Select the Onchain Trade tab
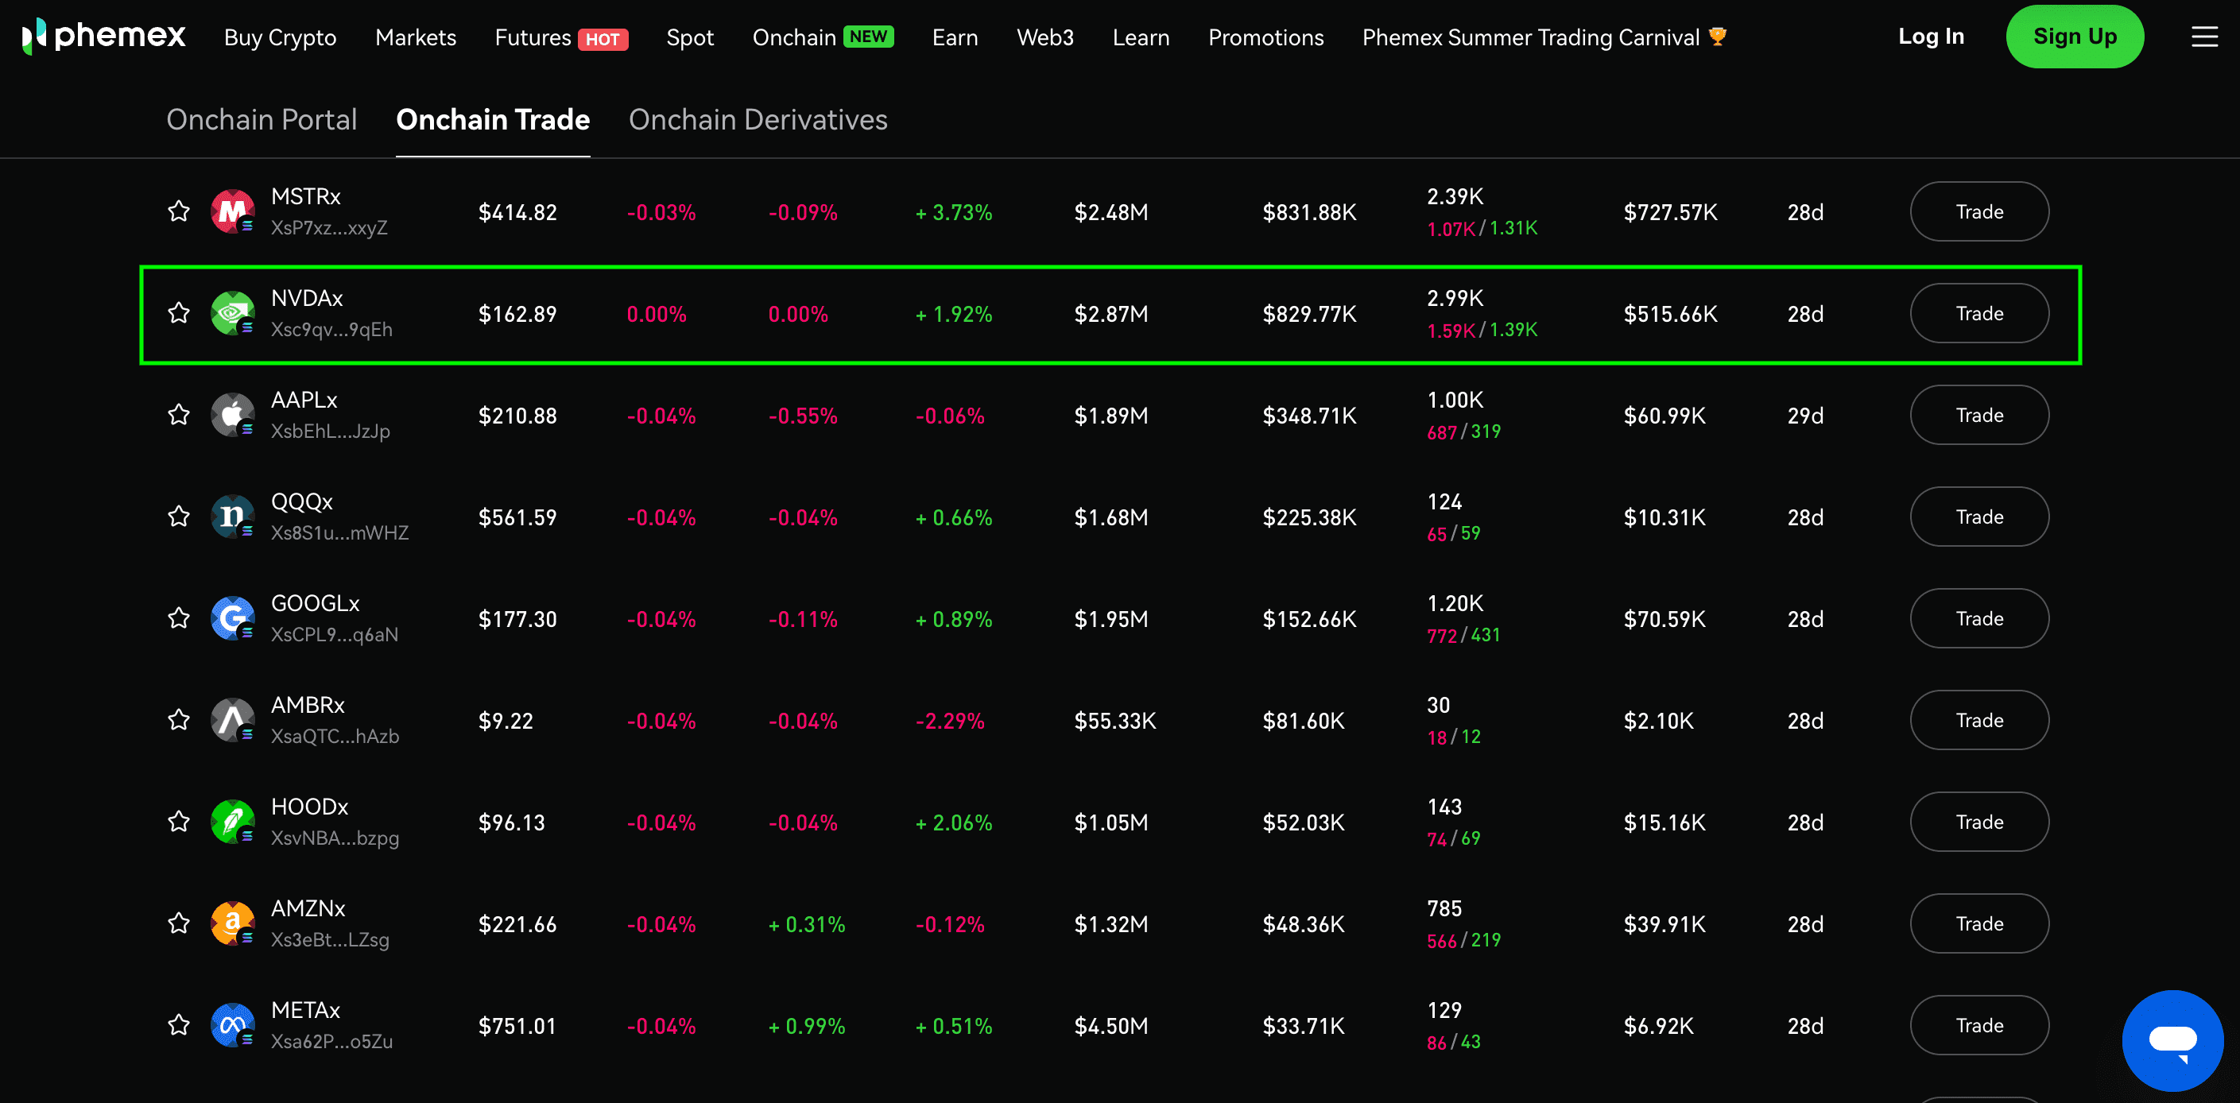The width and height of the screenshot is (2240, 1103). [x=493, y=119]
